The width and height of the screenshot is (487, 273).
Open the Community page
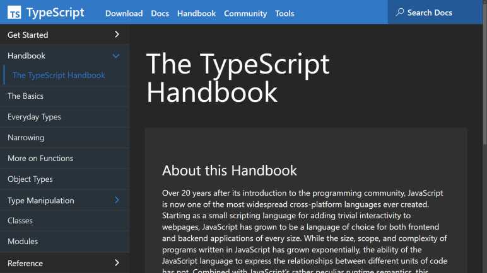(245, 13)
